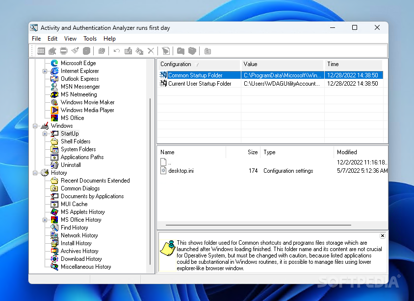
Task: Sort files by Size column header
Action: coord(243,152)
